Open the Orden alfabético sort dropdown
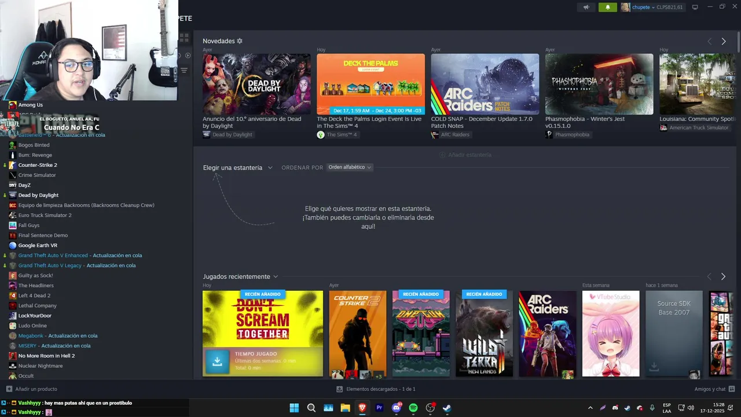This screenshot has width=741, height=417. [350, 167]
